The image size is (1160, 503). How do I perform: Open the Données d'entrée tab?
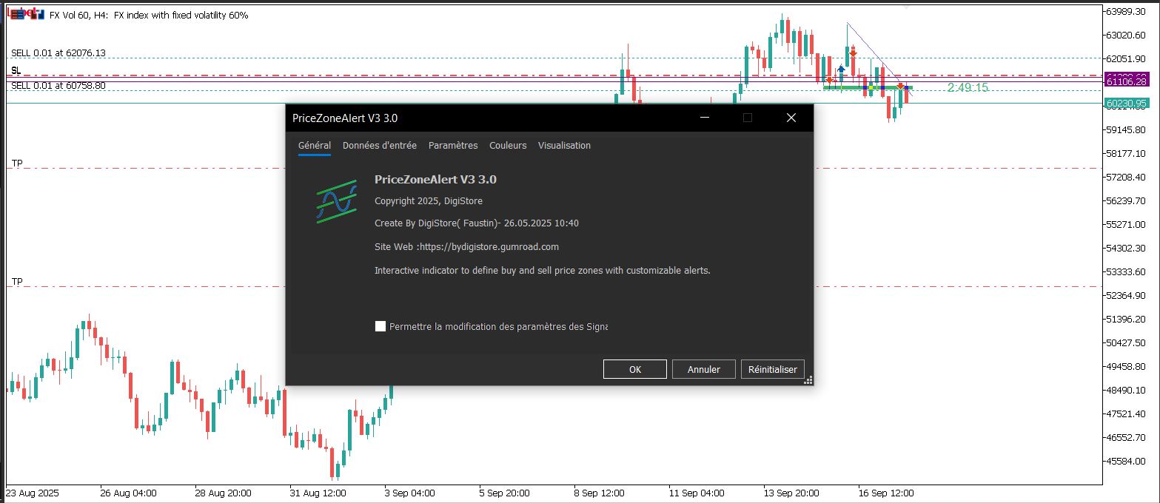(x=380, y=146)
